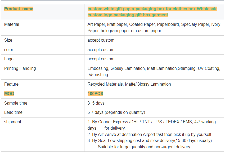Click the '5-7 days (depends on quantity)' value
Viewport: 225px width, 152px height.
(x=116, y=112)
